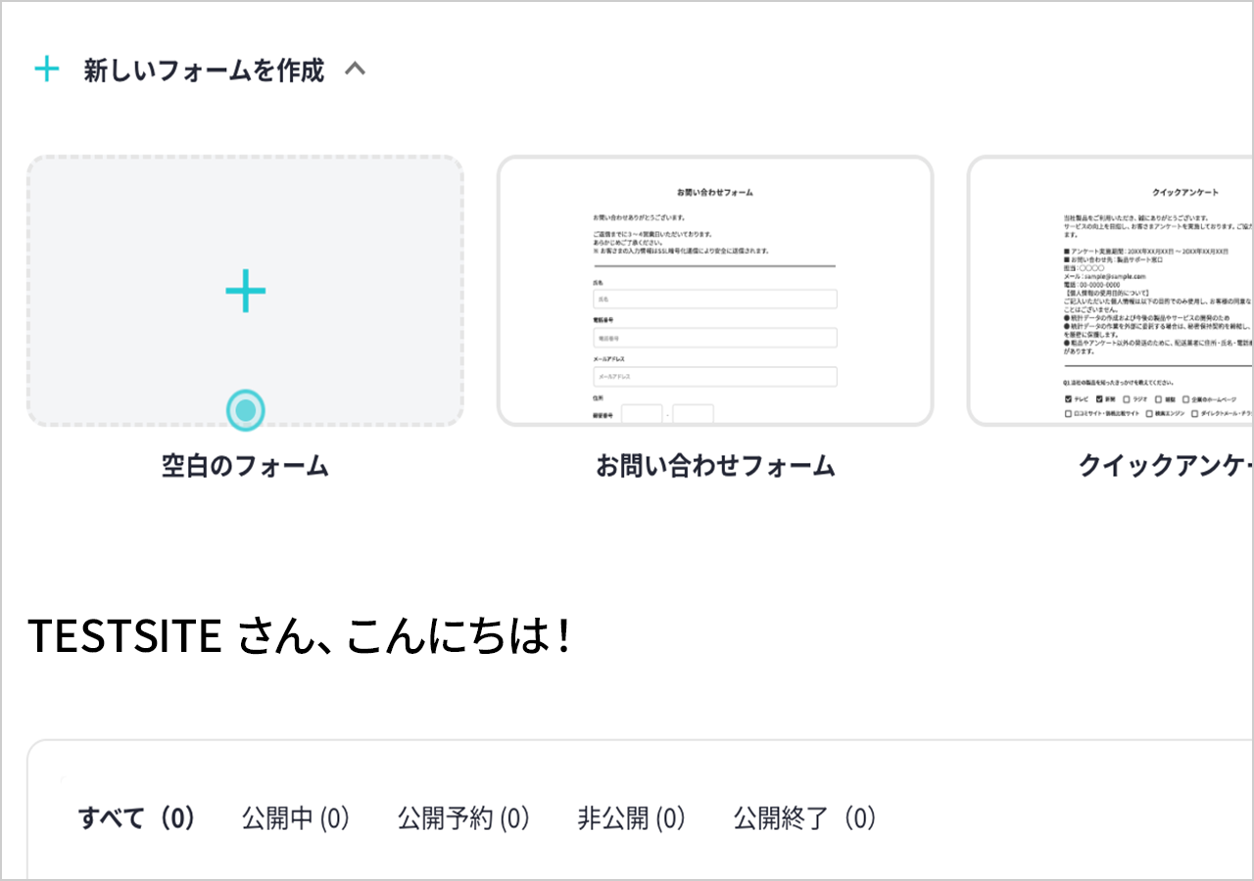Open the お問い合わせフォーム template
Image resolution: width=1254 pixels, height=881 pixels.
point(717,289)
